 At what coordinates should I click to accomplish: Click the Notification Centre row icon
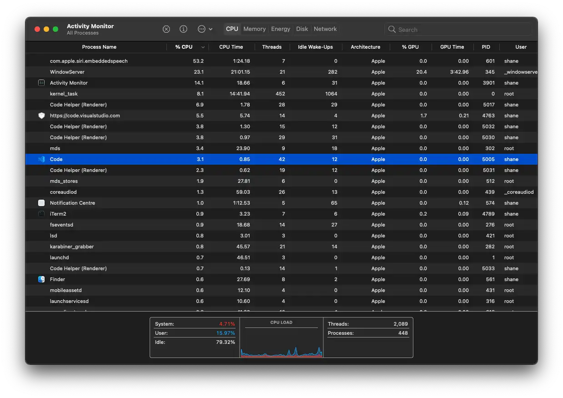click(x=41, y=203)
